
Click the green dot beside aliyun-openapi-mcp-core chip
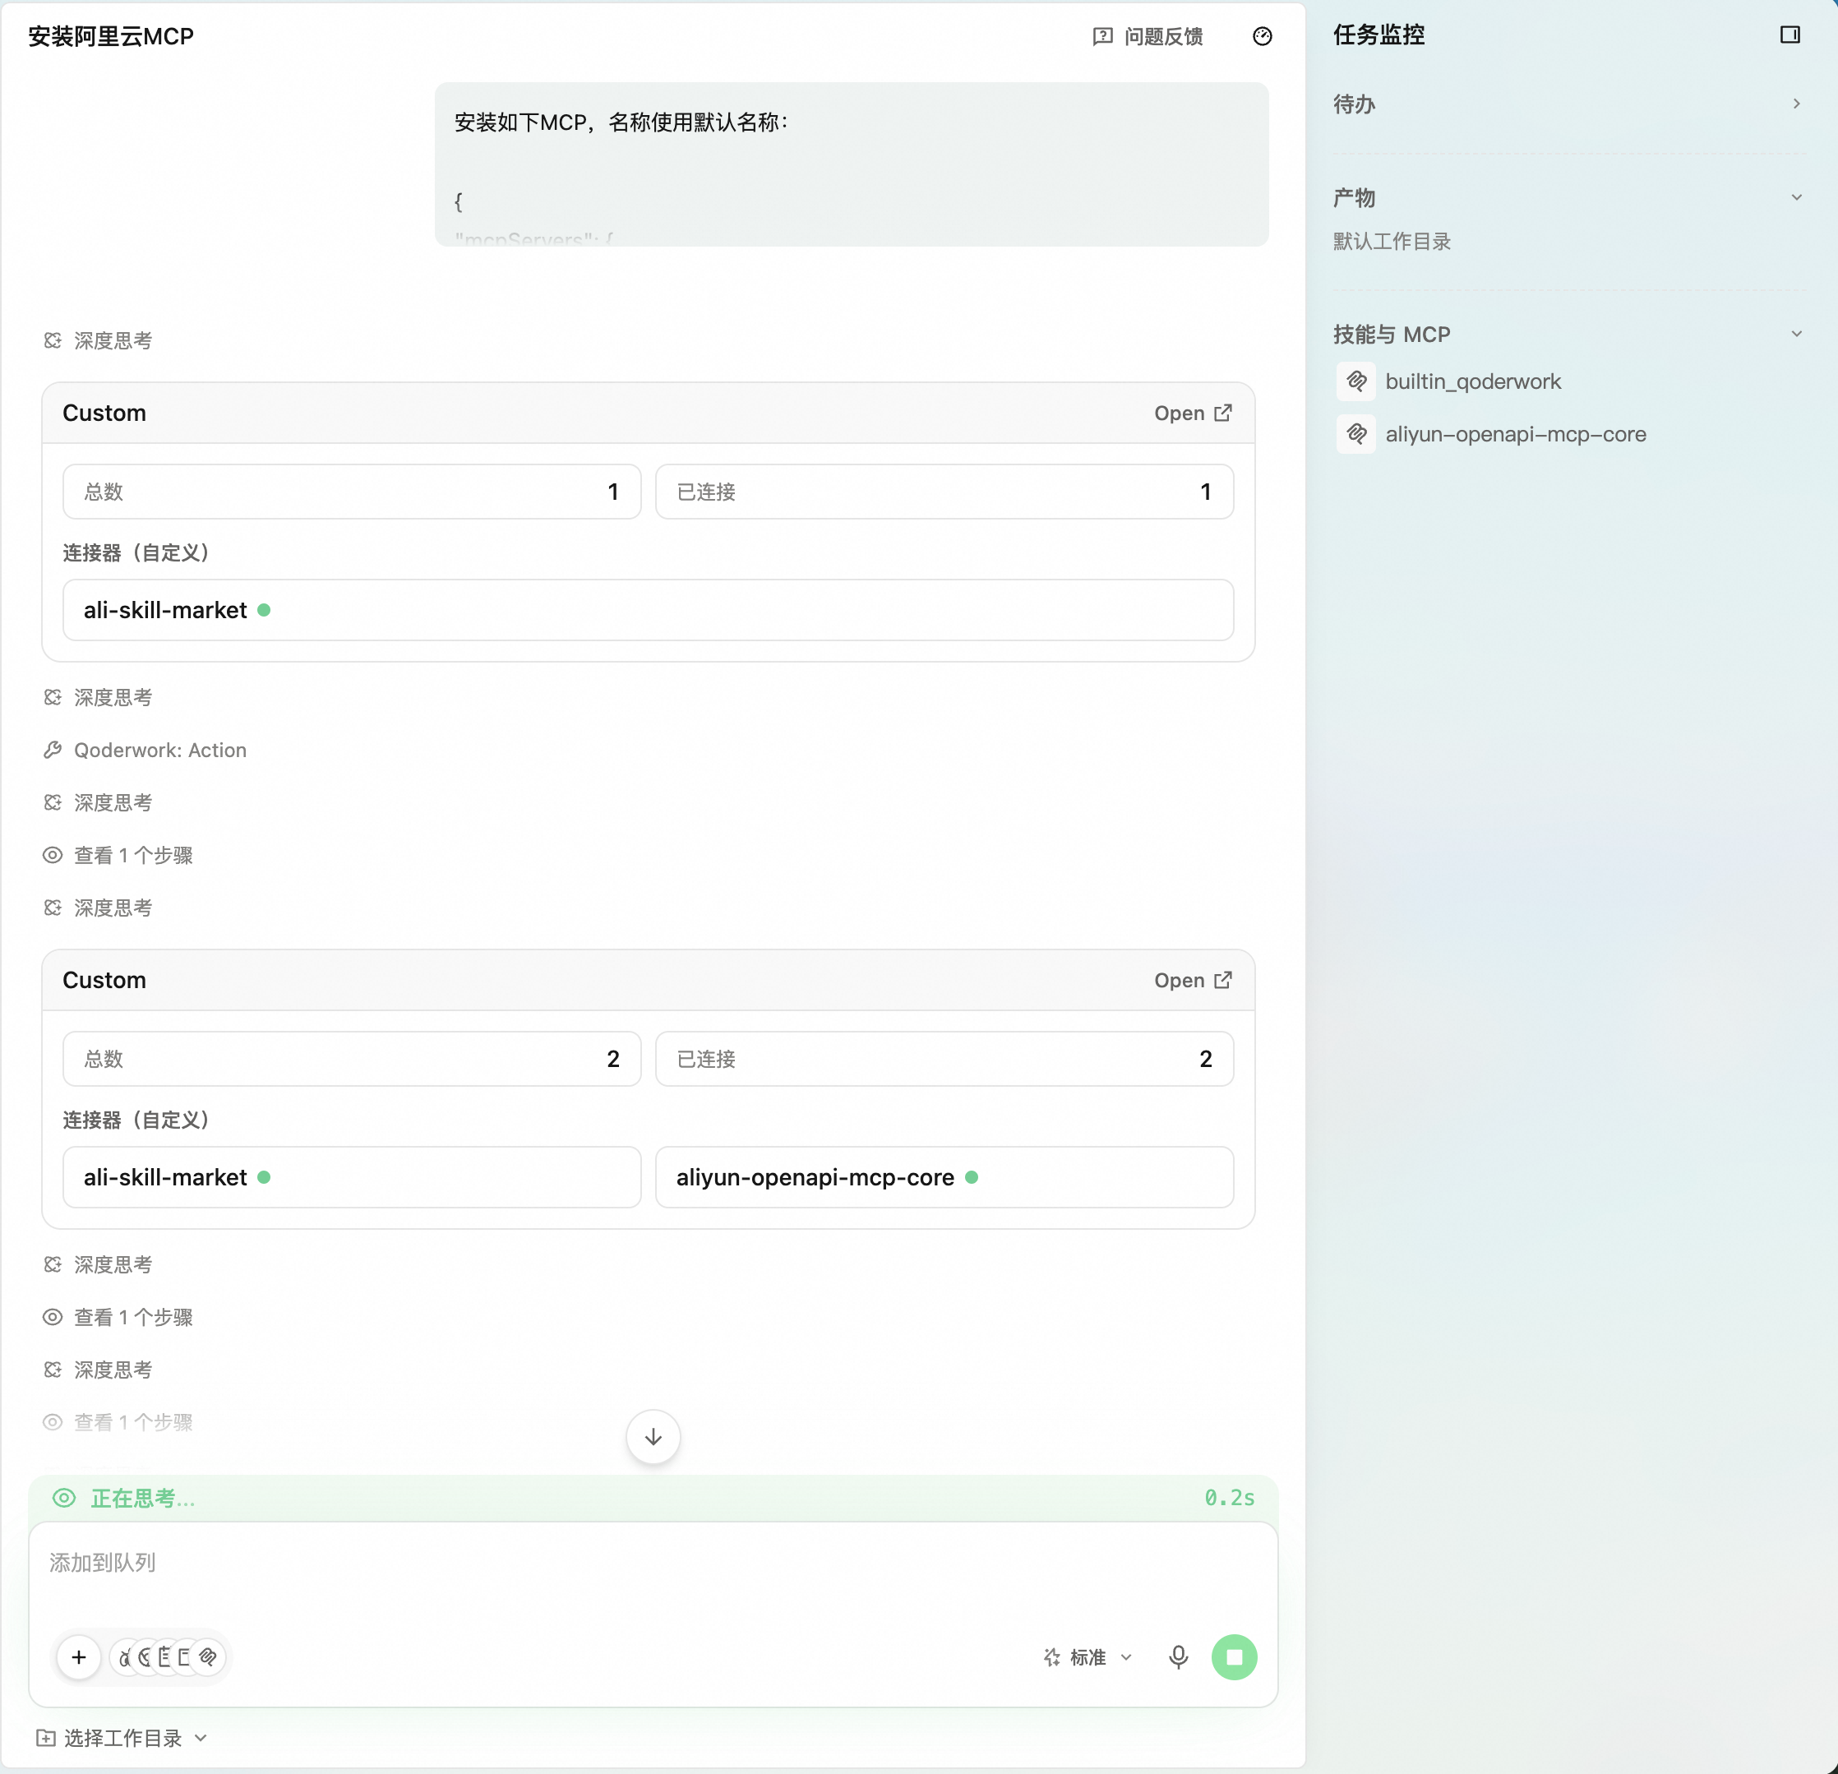[972, 1178]
